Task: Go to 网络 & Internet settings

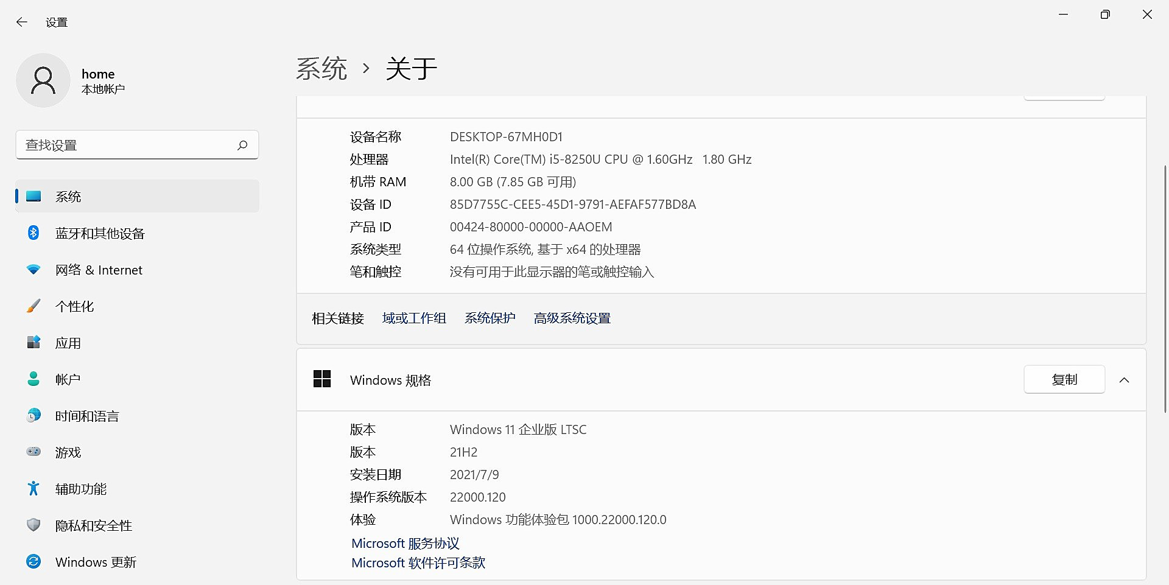Action: coord(138,269)
